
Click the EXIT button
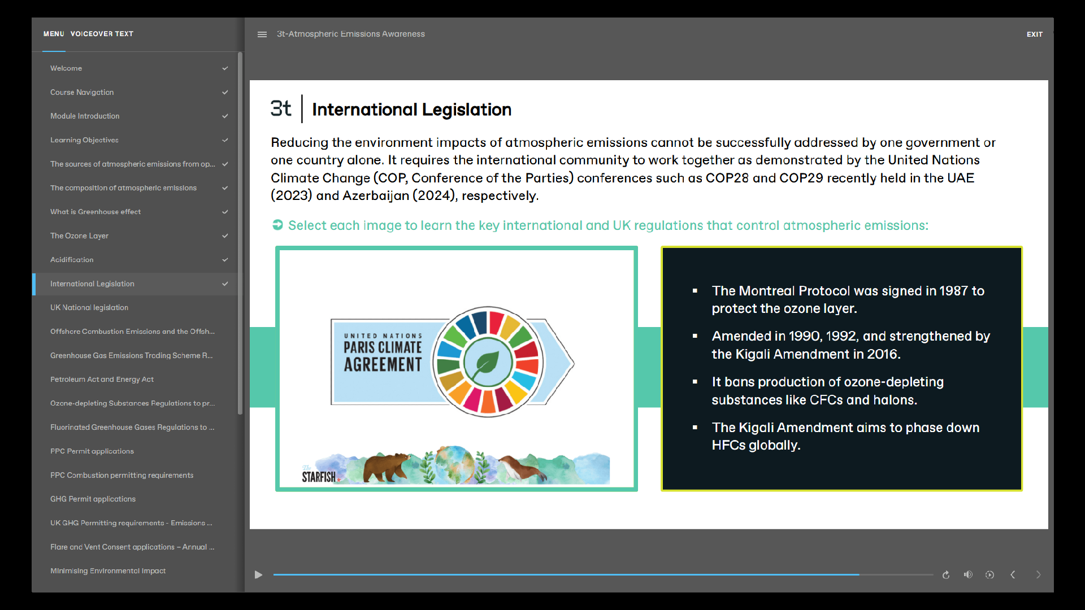[1035, 34]
